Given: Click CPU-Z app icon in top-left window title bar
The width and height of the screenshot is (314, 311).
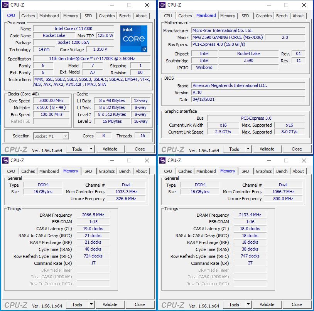Looking at the screenshot, I should (5, 5).
